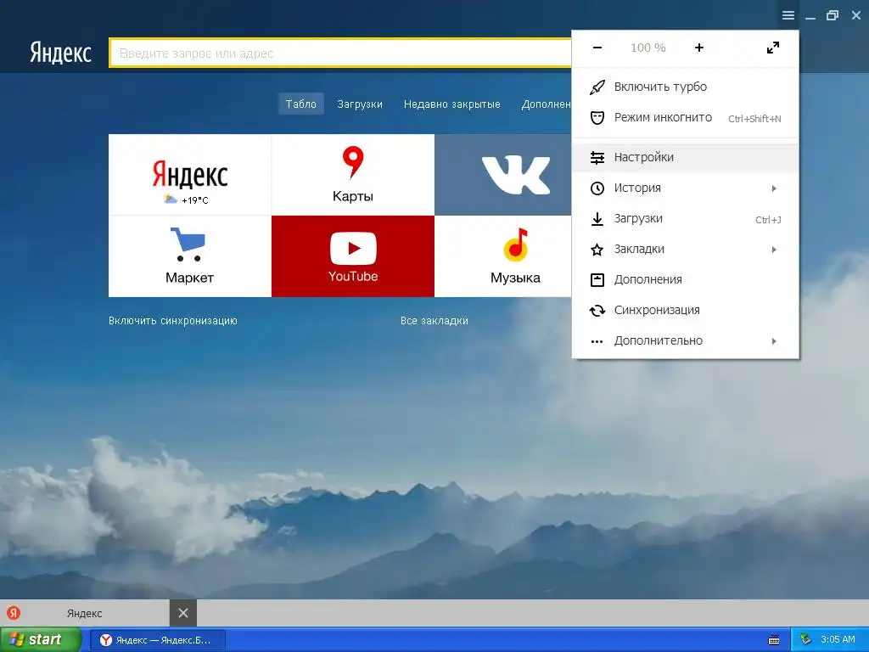869x652 pixels.
Task: Click the history clock icon
Action: tap(597, 188)
